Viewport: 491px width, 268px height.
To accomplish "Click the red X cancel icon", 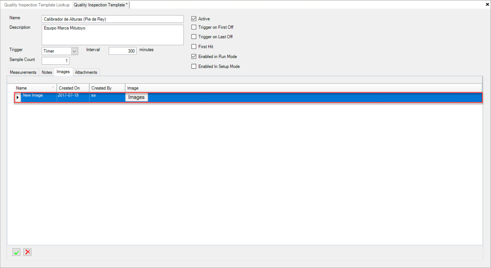I will click(28, 252).
